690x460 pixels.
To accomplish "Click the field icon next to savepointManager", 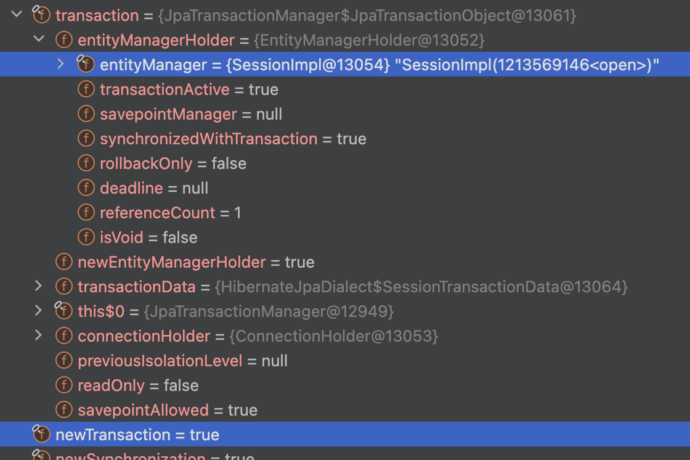I will click(86, 114).
